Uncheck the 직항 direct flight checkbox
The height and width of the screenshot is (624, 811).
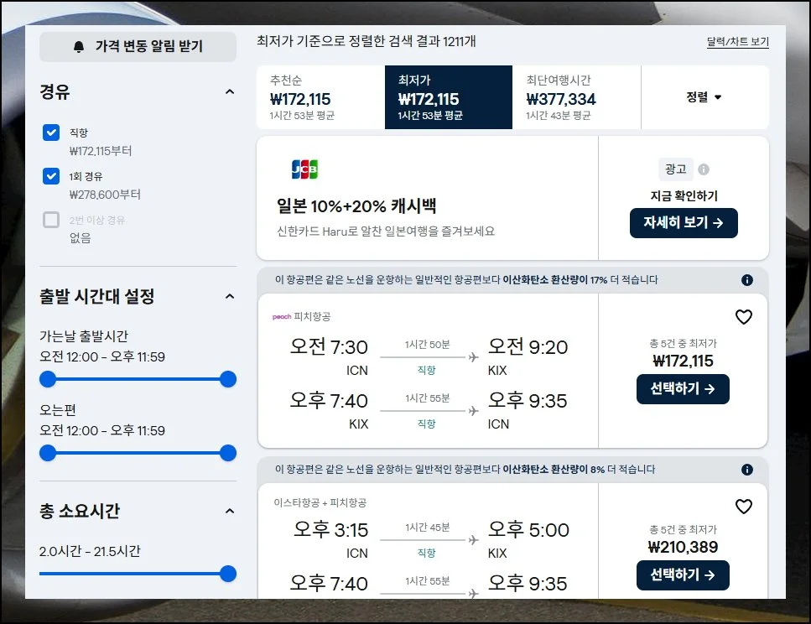point(51,133)
